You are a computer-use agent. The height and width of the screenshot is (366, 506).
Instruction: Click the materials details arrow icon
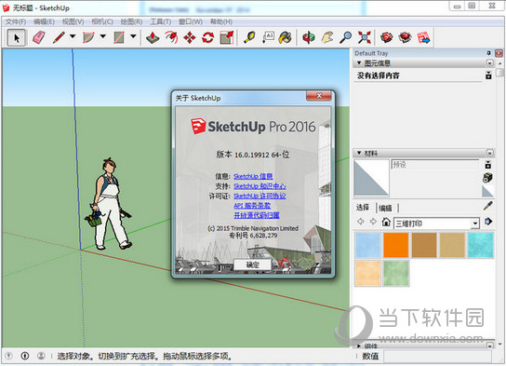point(488,222)
